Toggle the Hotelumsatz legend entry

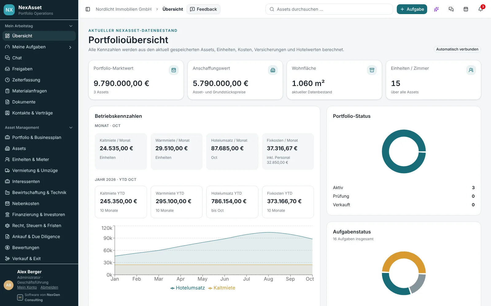(188, 288)
